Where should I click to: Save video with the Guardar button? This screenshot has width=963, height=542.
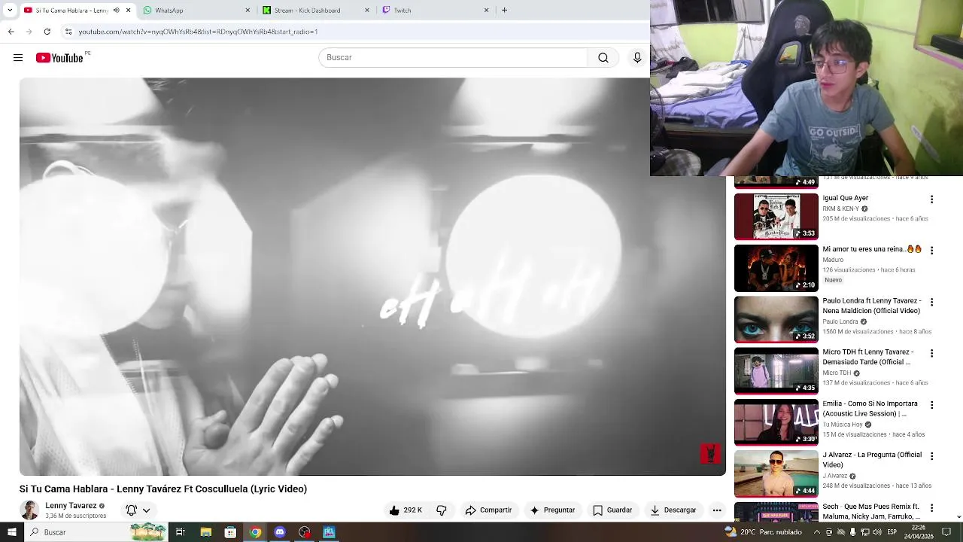pyautogui.click(x=612, y=510)
